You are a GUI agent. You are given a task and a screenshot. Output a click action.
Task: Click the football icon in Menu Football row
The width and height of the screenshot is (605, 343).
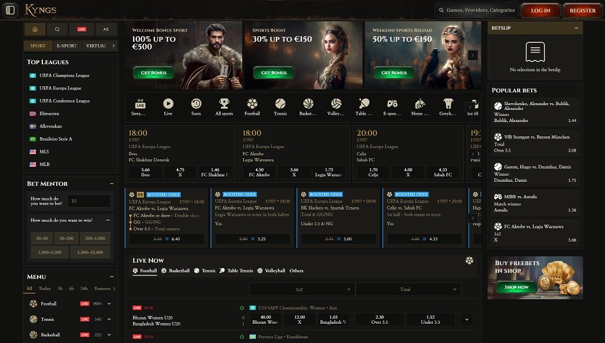pyautogui.click(x=33, y=304)
